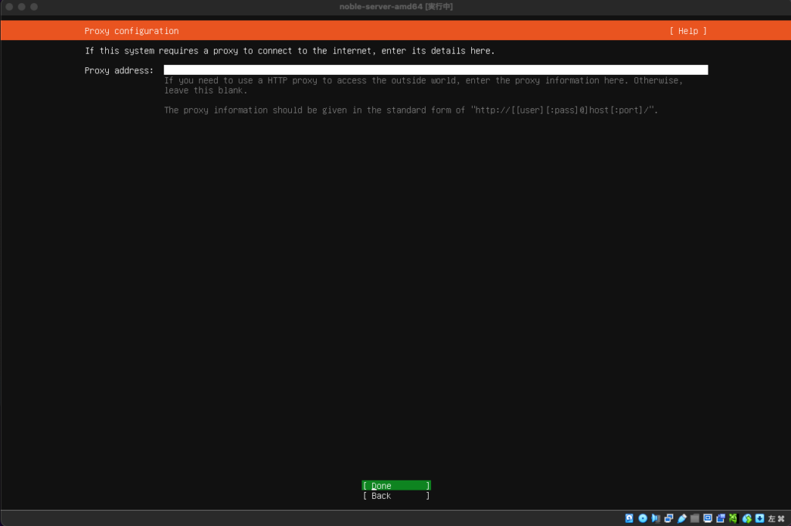
Task: Focus the Proxy address input field
Action: 436,70
